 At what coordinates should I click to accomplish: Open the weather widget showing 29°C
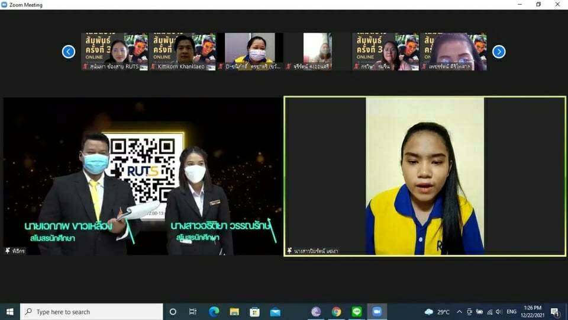[437, 312]
